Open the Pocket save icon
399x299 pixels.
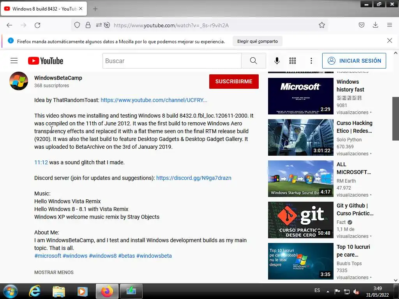[x=361, y=25]
